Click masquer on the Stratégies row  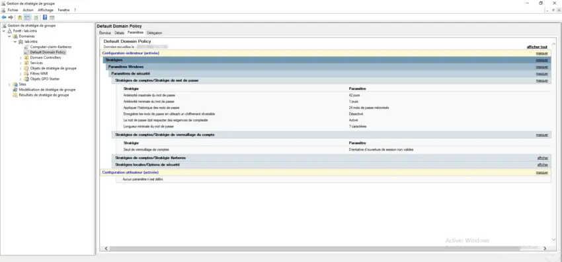(542, 60)
